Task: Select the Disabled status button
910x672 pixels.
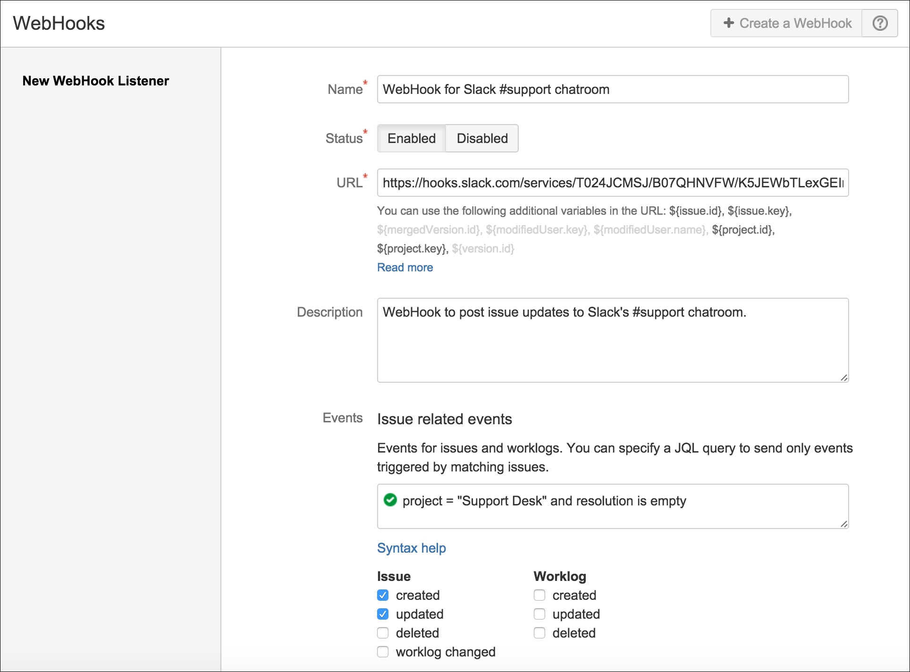Action: click(482, 138)
